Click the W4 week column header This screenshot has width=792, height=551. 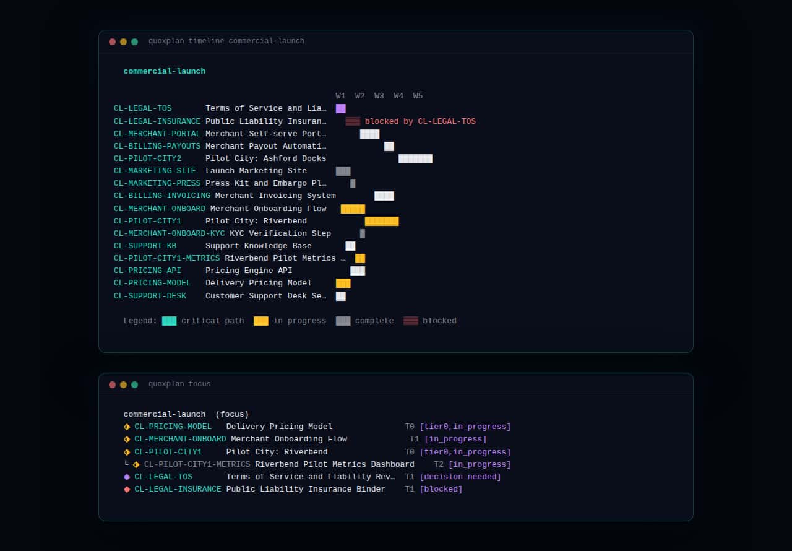point(398,96)
